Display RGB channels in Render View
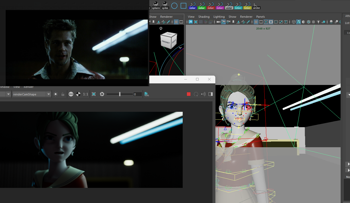This screenshot has height=203, width=350. [71, 94]
